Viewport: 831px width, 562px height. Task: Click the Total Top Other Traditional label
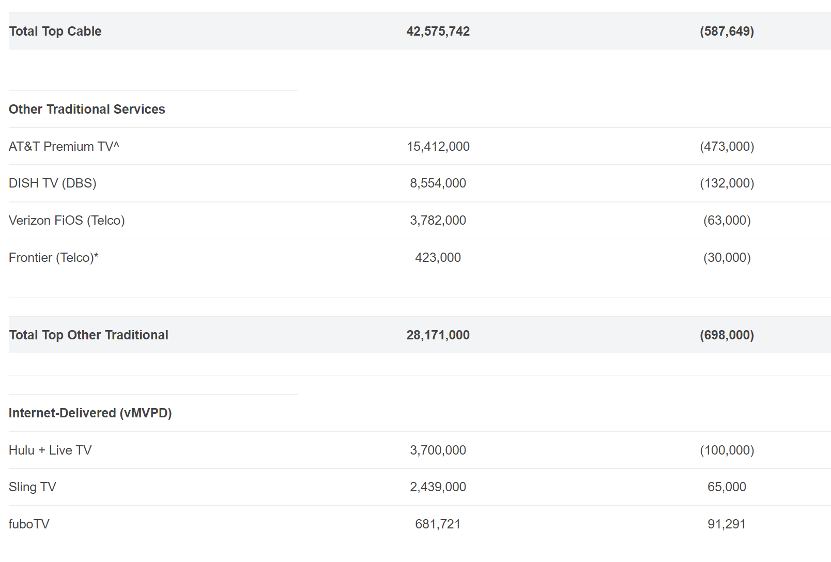(x=88, y=335)
